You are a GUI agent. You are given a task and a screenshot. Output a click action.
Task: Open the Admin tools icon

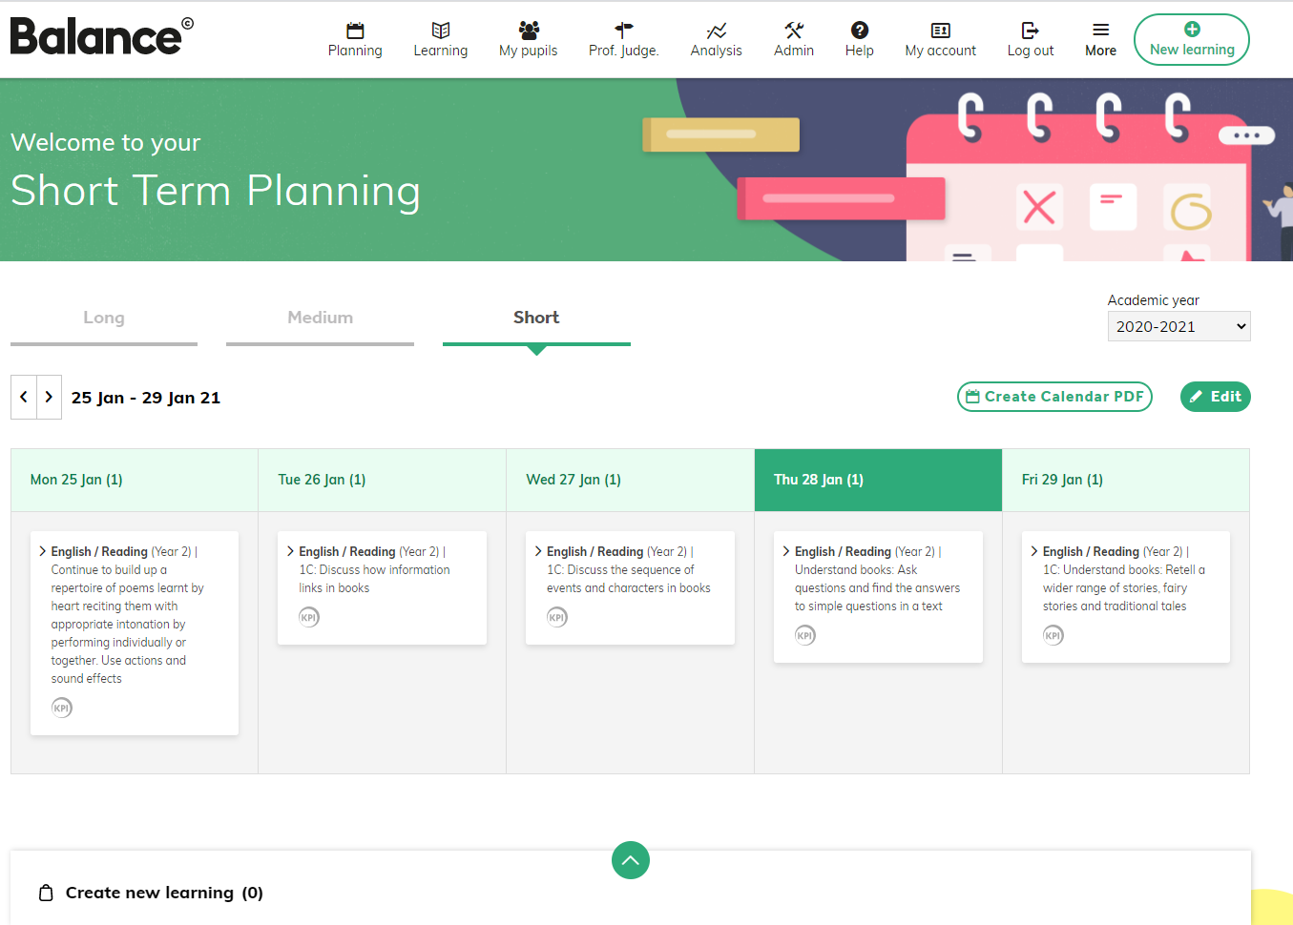pos(794,31)
